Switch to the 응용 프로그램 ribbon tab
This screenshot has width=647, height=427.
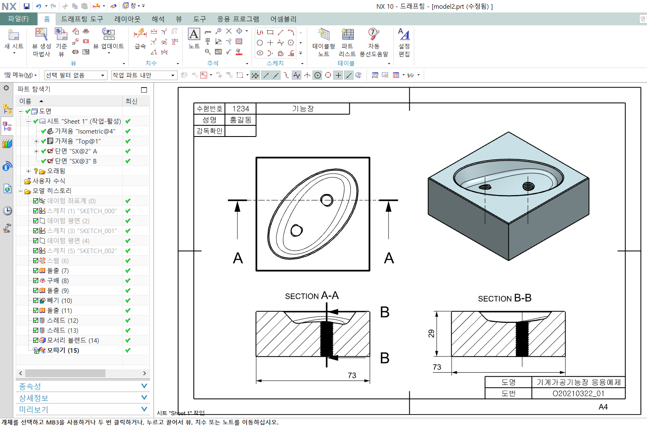(238, 19)
